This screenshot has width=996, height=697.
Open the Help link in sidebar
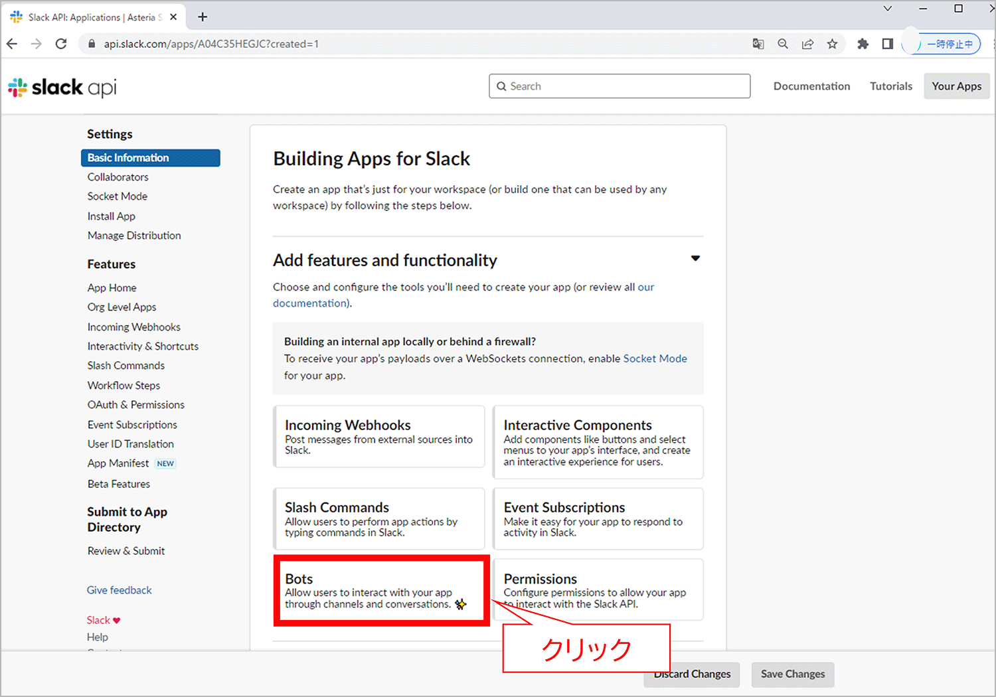(x=98, y=637)
